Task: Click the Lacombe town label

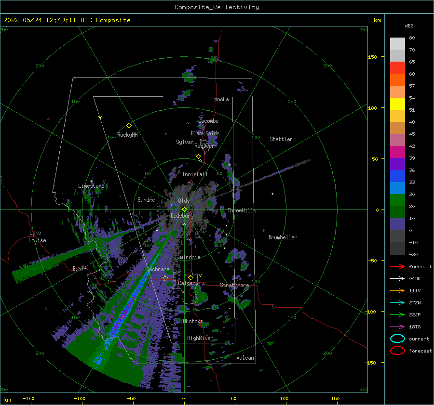Action: pos(208,121)
